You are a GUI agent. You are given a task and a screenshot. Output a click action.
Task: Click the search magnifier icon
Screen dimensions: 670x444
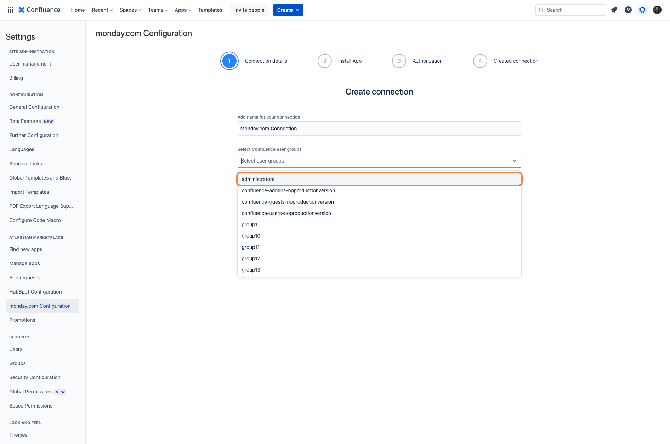click(541, 10)
